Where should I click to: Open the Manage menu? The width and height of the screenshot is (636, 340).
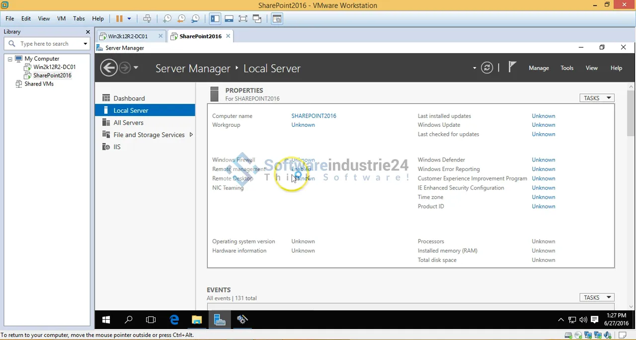coord(539,68)
